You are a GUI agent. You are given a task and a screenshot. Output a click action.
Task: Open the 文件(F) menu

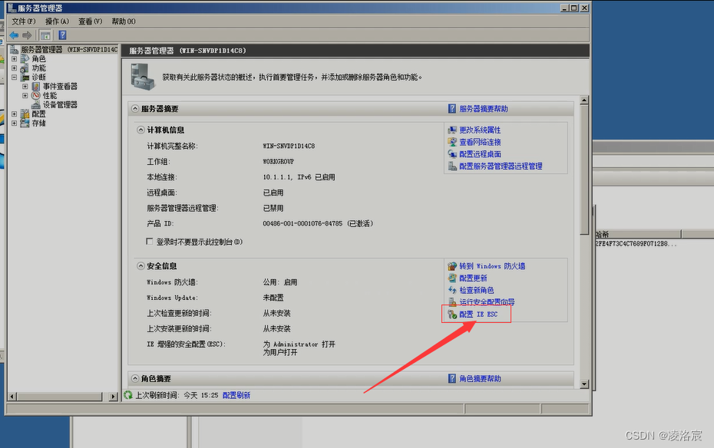click(x=24, y=21)
